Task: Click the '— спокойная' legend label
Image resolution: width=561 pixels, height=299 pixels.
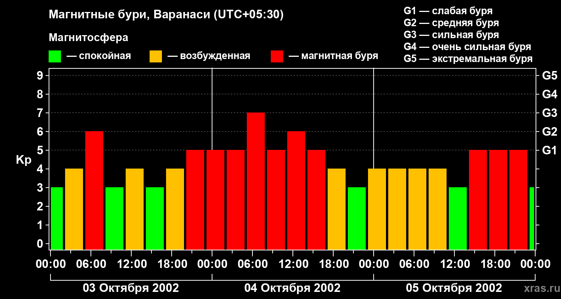Action: pos(99,56)
